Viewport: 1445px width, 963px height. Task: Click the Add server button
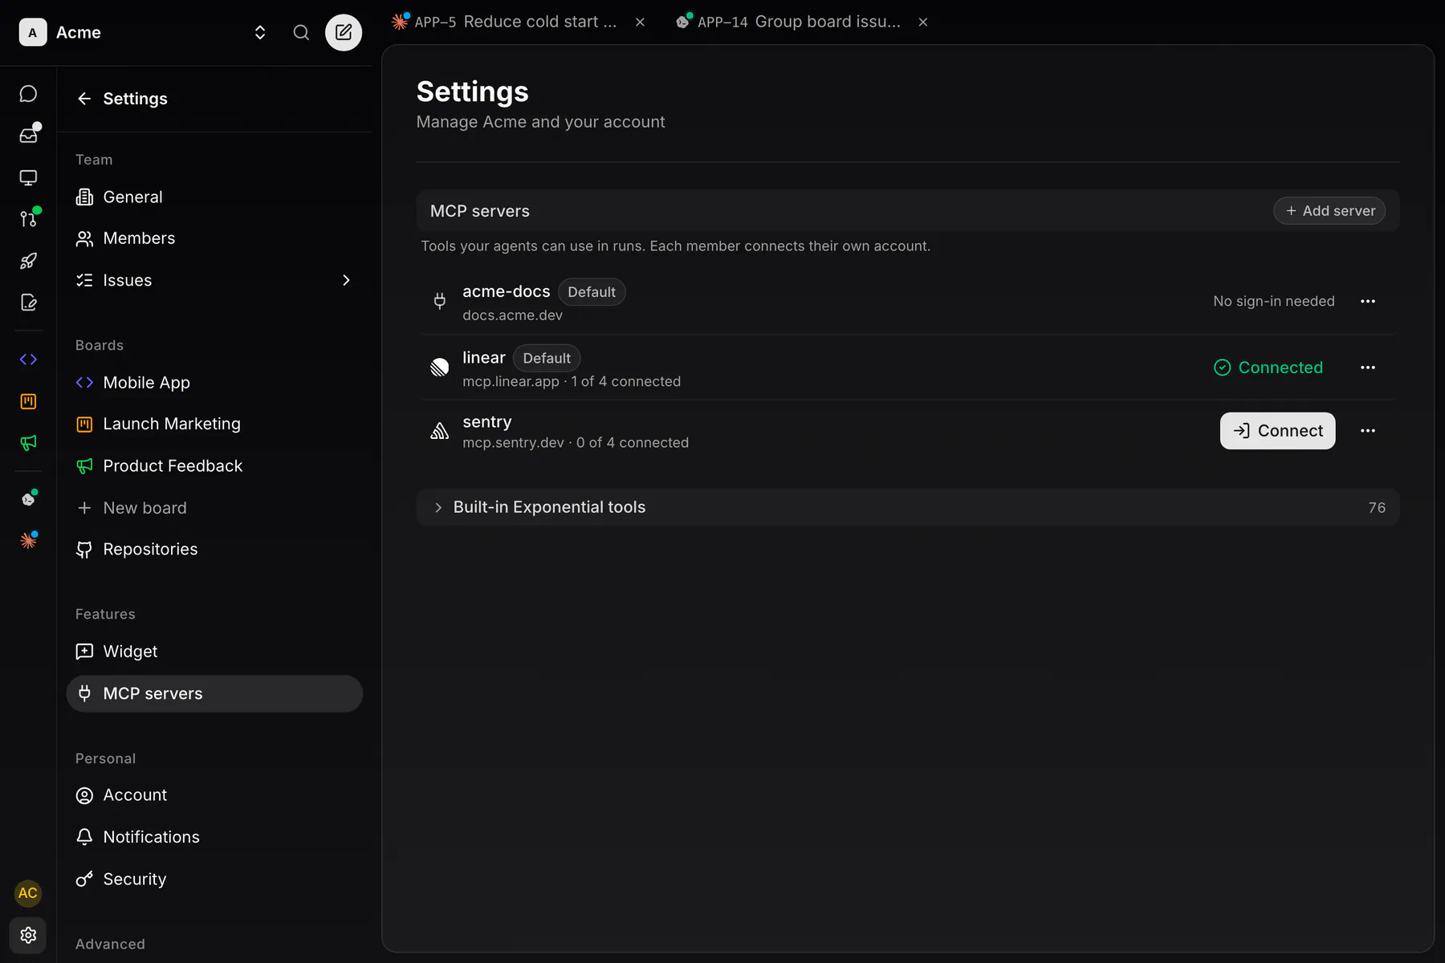coord(1329,210)
